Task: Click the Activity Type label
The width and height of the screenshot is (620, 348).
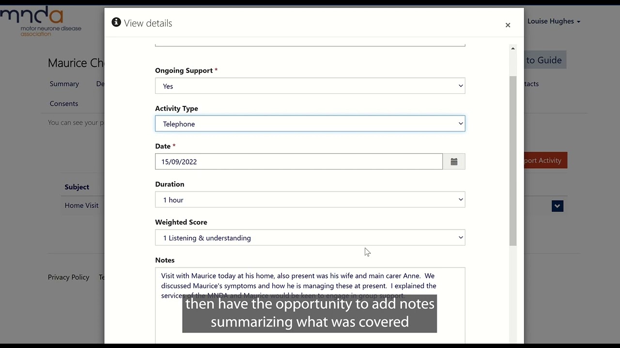Action: click(176, 109)
